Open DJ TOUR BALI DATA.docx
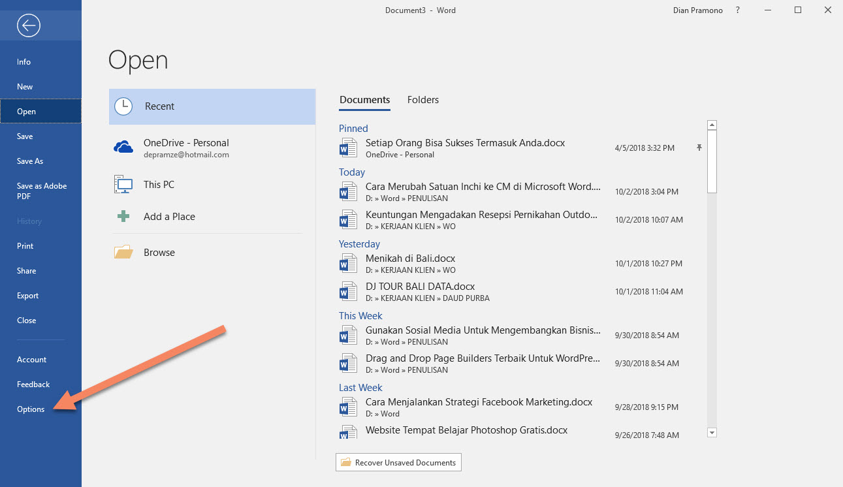This screenshot has width=843, height=487. tap(420, 286)
